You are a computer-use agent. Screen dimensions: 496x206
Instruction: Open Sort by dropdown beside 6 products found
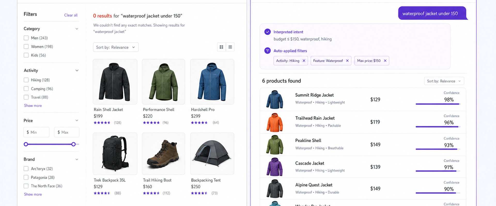click(x=444, y=81)
